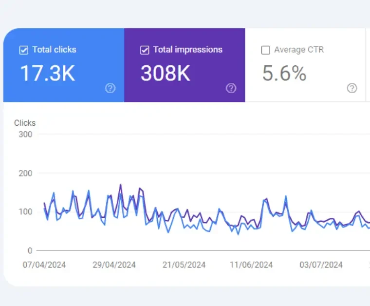370x306 pixels.
Task: Select the 21/05/2024 date on x-axis
Action: [x=184, y=265]
